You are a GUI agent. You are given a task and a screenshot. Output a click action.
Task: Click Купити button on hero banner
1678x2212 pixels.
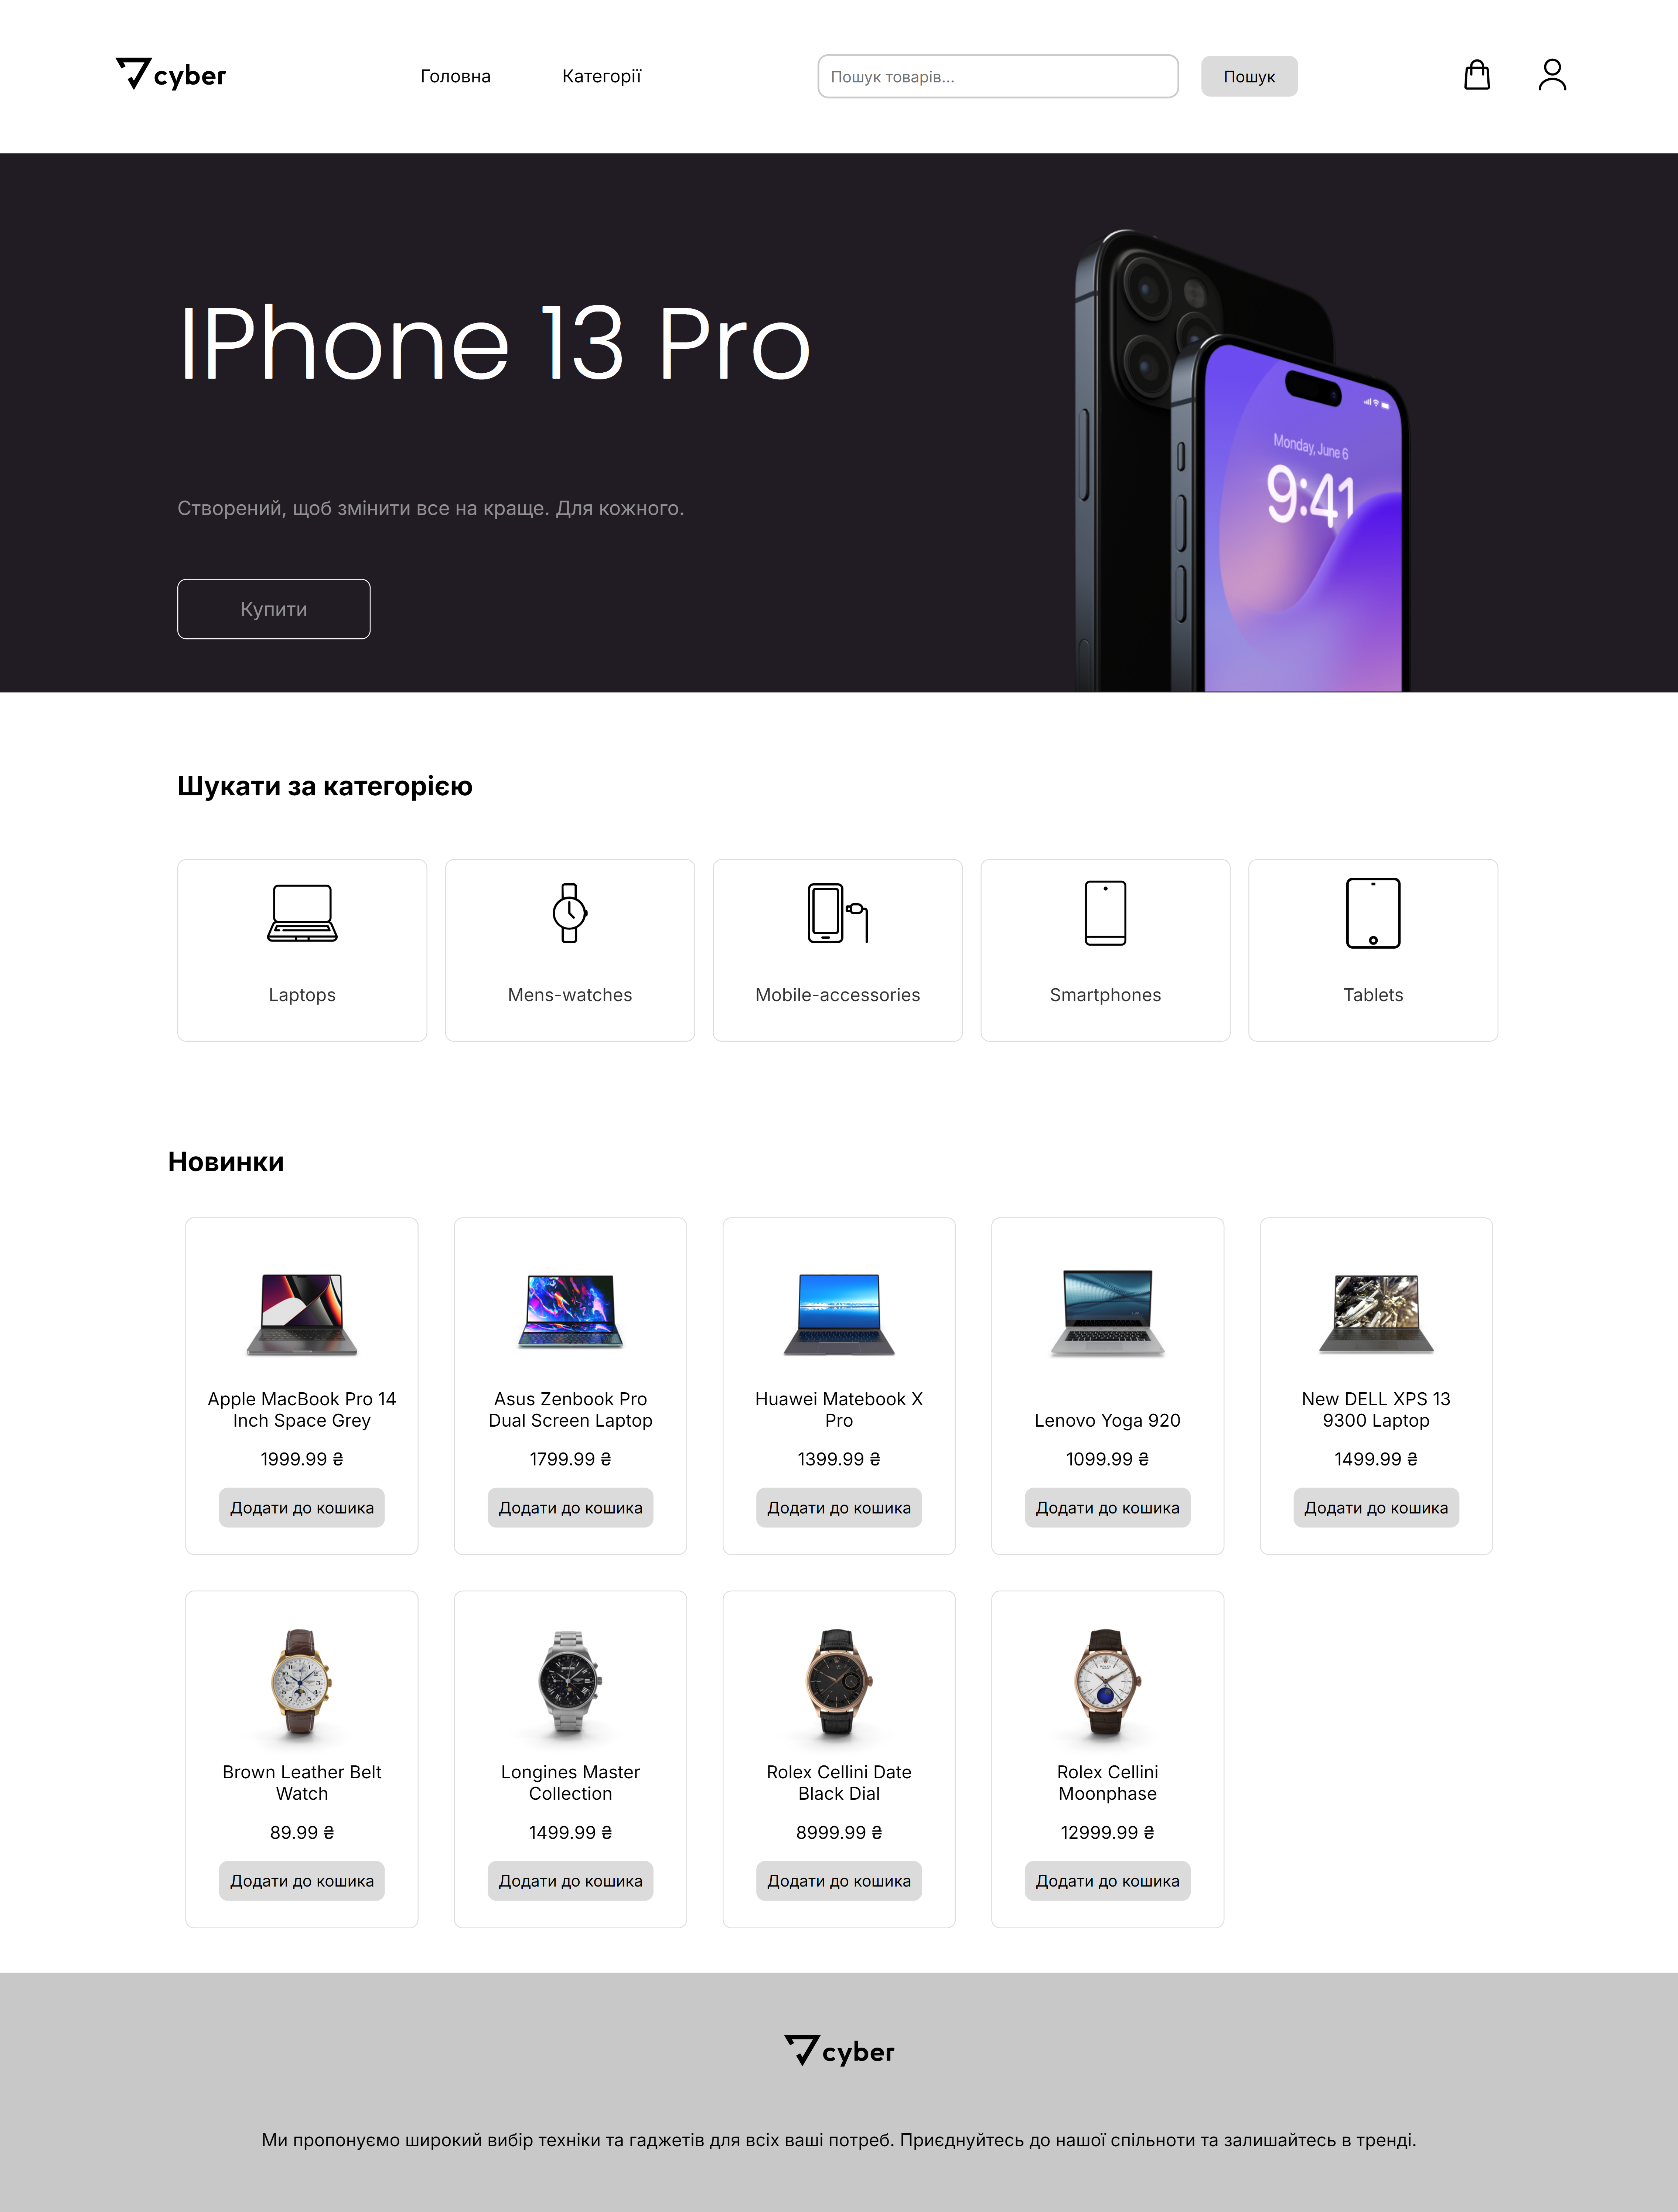[273, 608]
